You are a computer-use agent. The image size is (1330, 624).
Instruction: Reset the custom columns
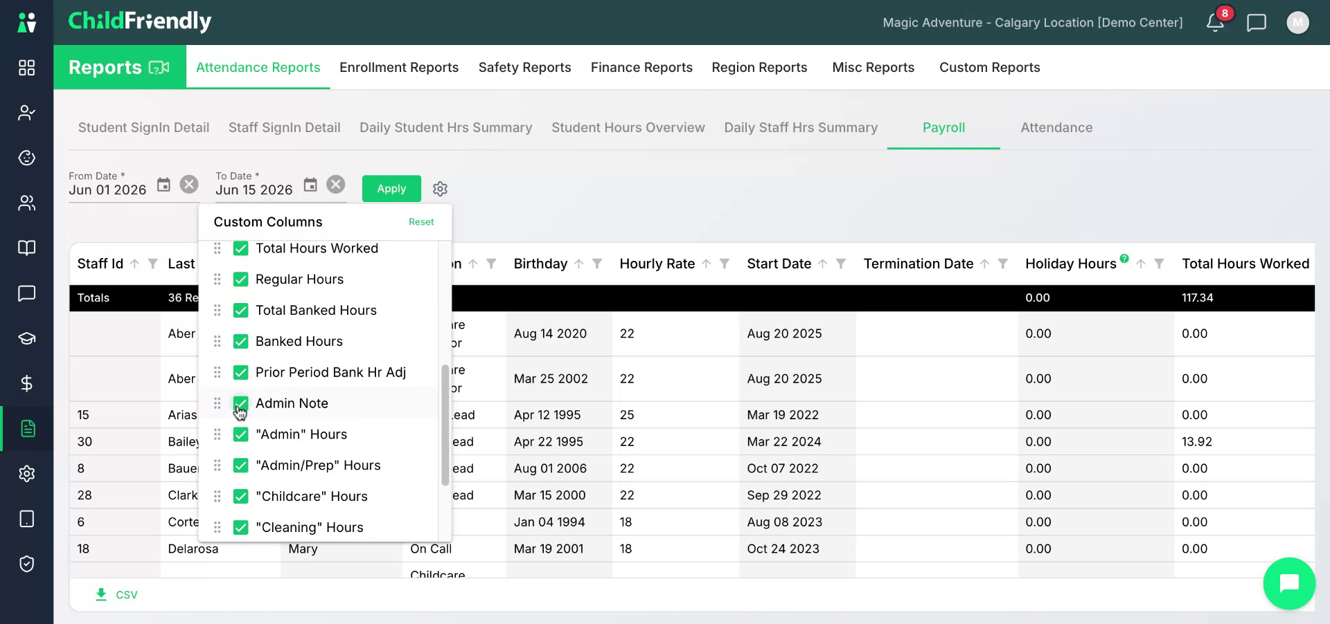click(x=421, y=222)
